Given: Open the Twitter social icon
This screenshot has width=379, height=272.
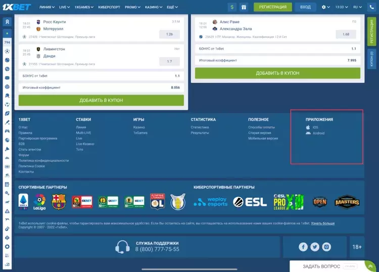Looking at the screenshot, I should [x=315, y=247].
